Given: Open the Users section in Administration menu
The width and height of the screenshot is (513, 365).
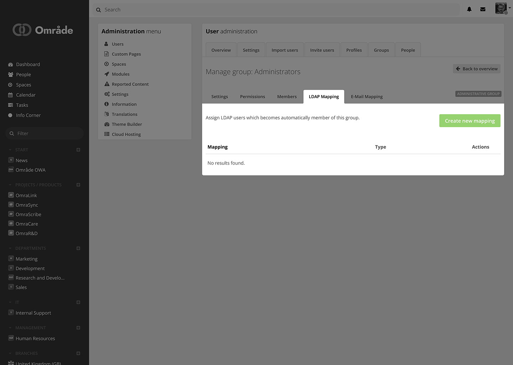Looking at the screenshot, I should pyautogui.click(x=118, y=44).
